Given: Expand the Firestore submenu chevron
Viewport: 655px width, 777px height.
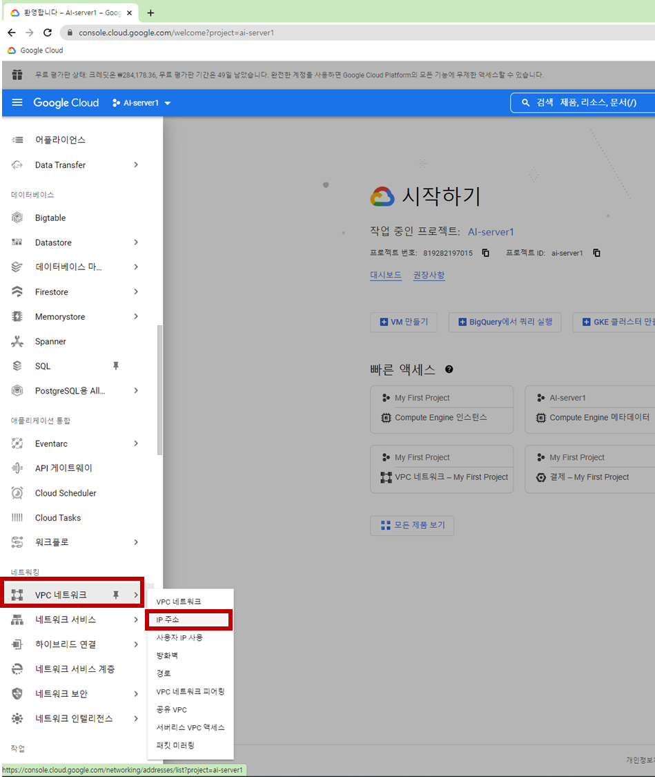Looking at the screenshot, I should point(136,292).
